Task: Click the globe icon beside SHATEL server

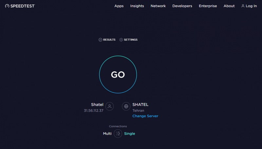Action: coord(126,106)
